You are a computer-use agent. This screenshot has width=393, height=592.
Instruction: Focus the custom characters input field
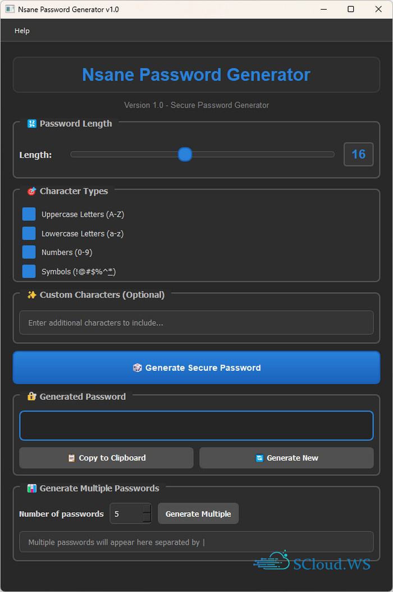click(196, 323)
